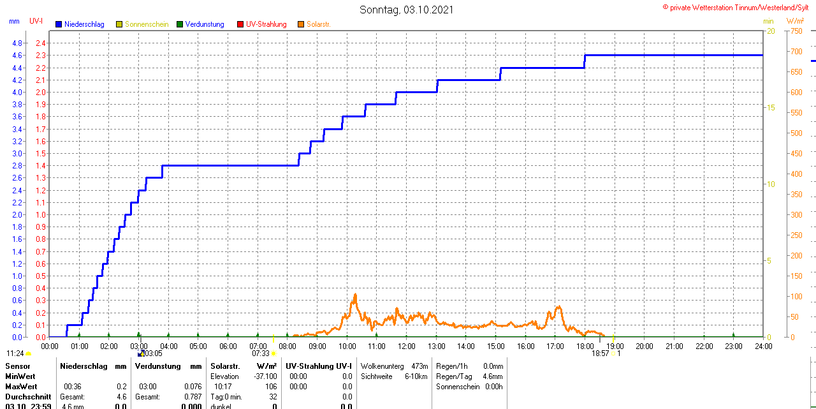The image size is (816, 409).
Task: Click the Regen/Tag 4.6mm readout
Action: 470,376
